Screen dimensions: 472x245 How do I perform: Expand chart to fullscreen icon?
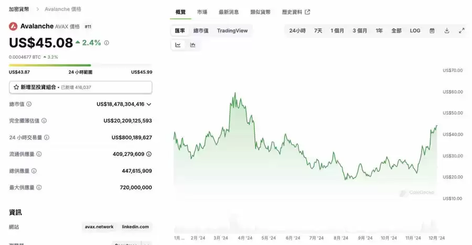[x=462, y=31]
